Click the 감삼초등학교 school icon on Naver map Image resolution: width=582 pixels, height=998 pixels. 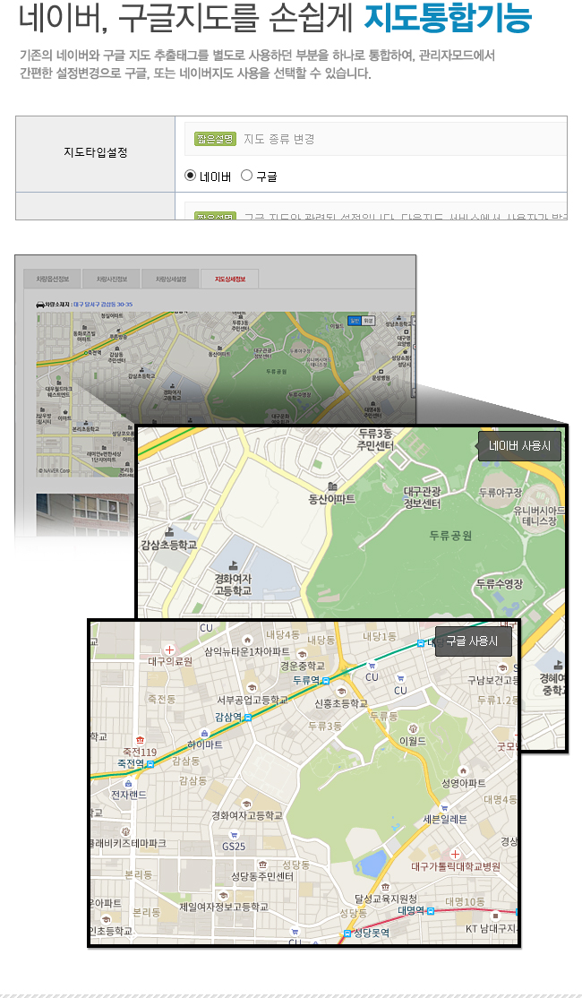point(169,532)
